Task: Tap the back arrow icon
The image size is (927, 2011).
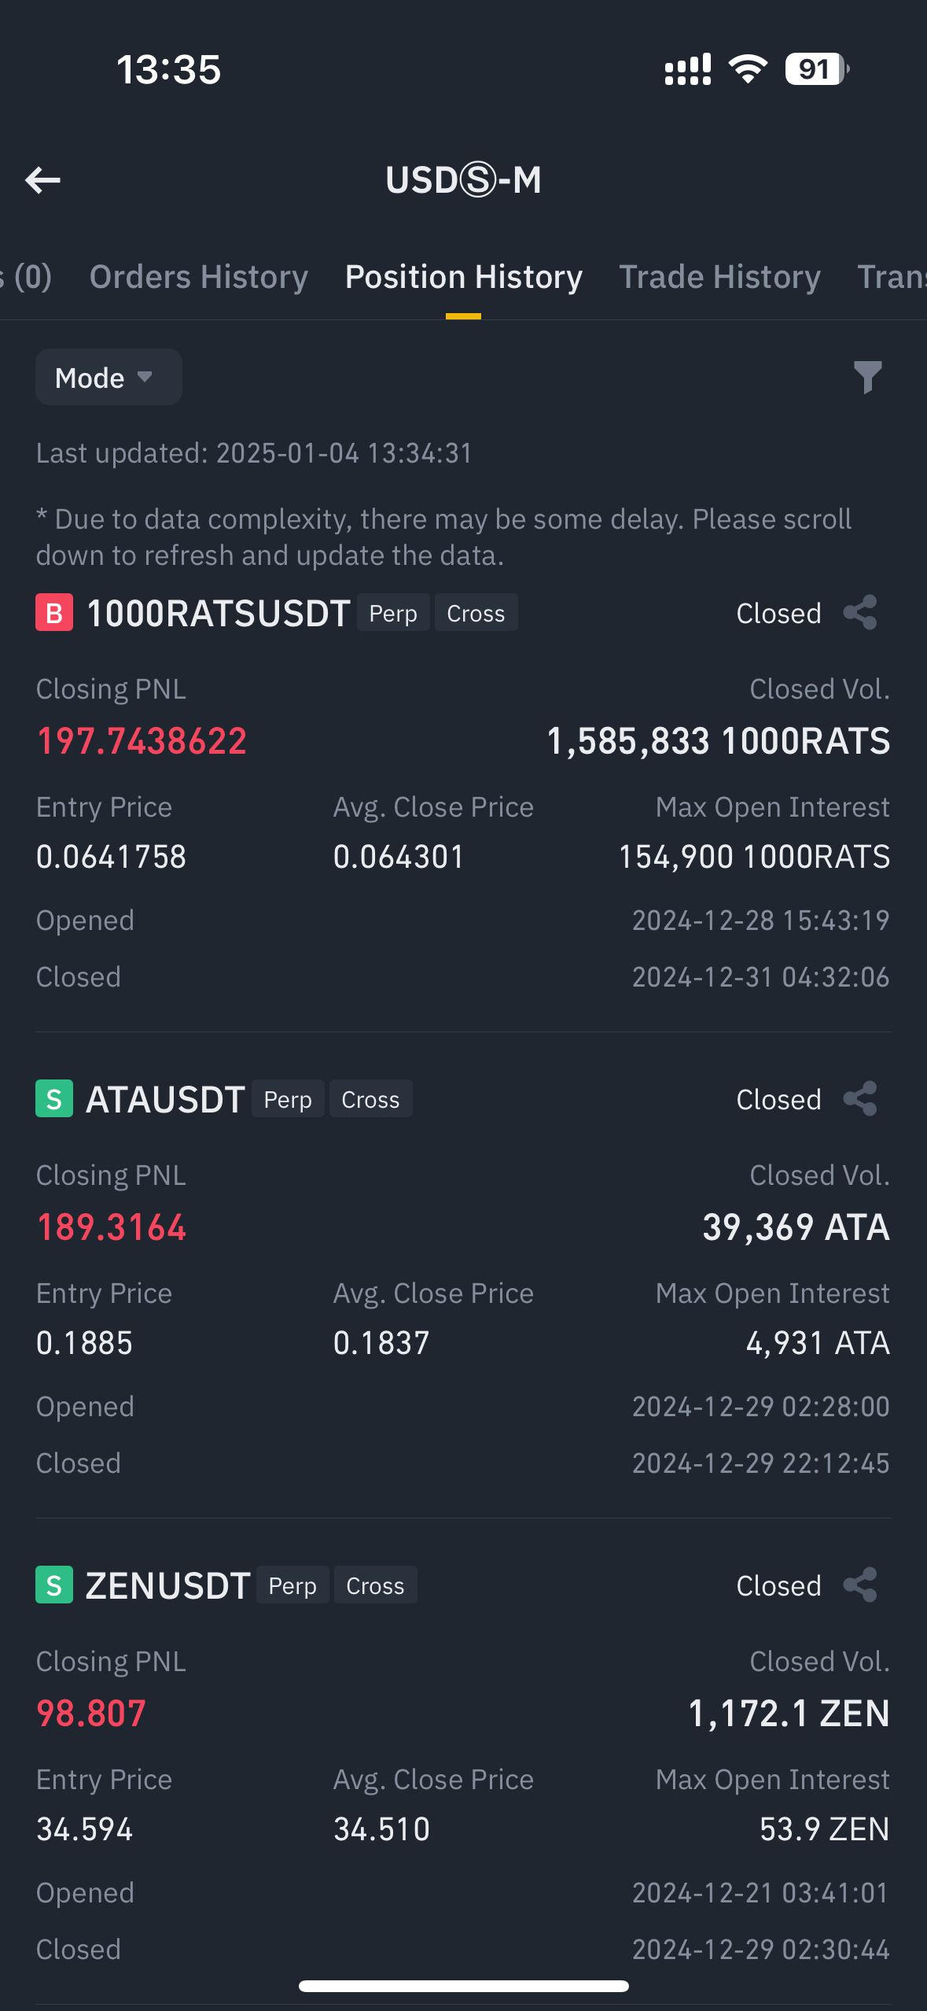Action: pyautogui.click(x=43, y=180)
